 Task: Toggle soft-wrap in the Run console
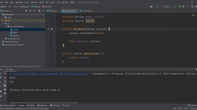click(5, 82)
